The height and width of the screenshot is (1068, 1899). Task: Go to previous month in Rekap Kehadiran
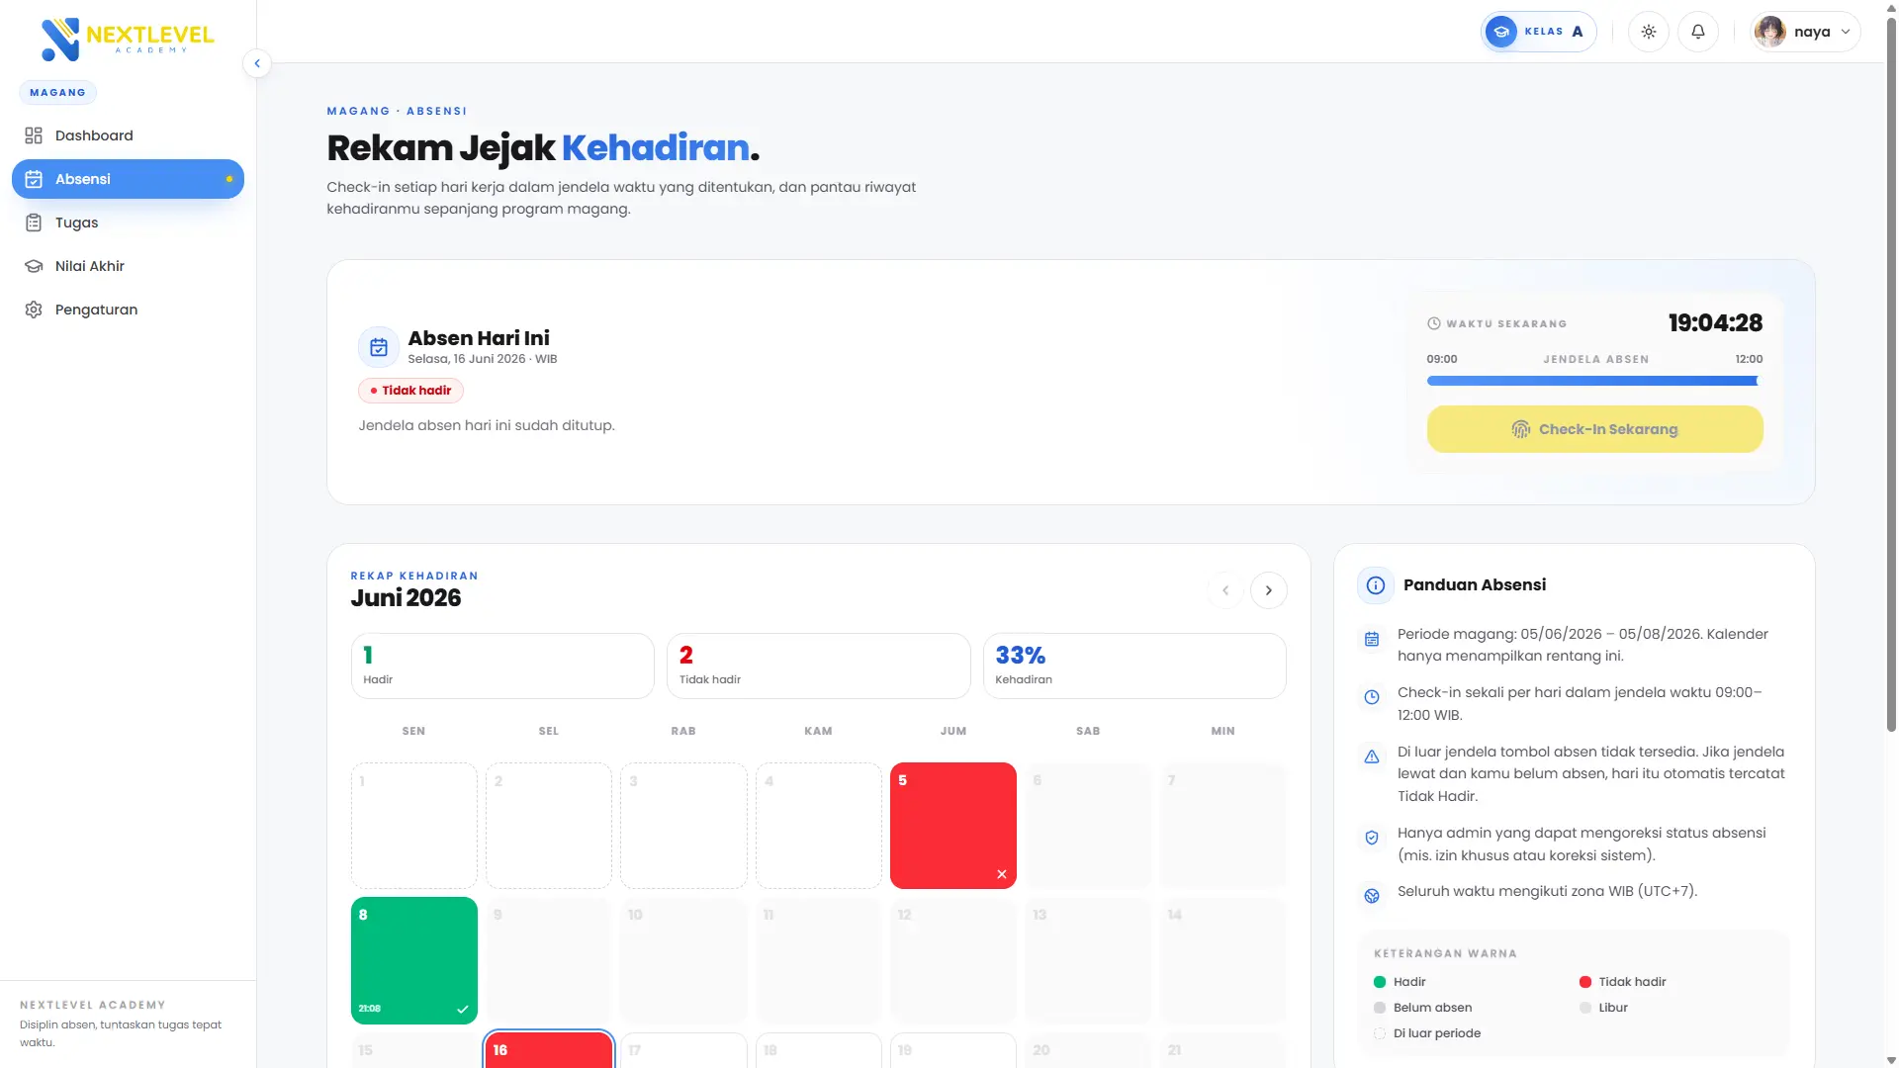point(1225,590)
